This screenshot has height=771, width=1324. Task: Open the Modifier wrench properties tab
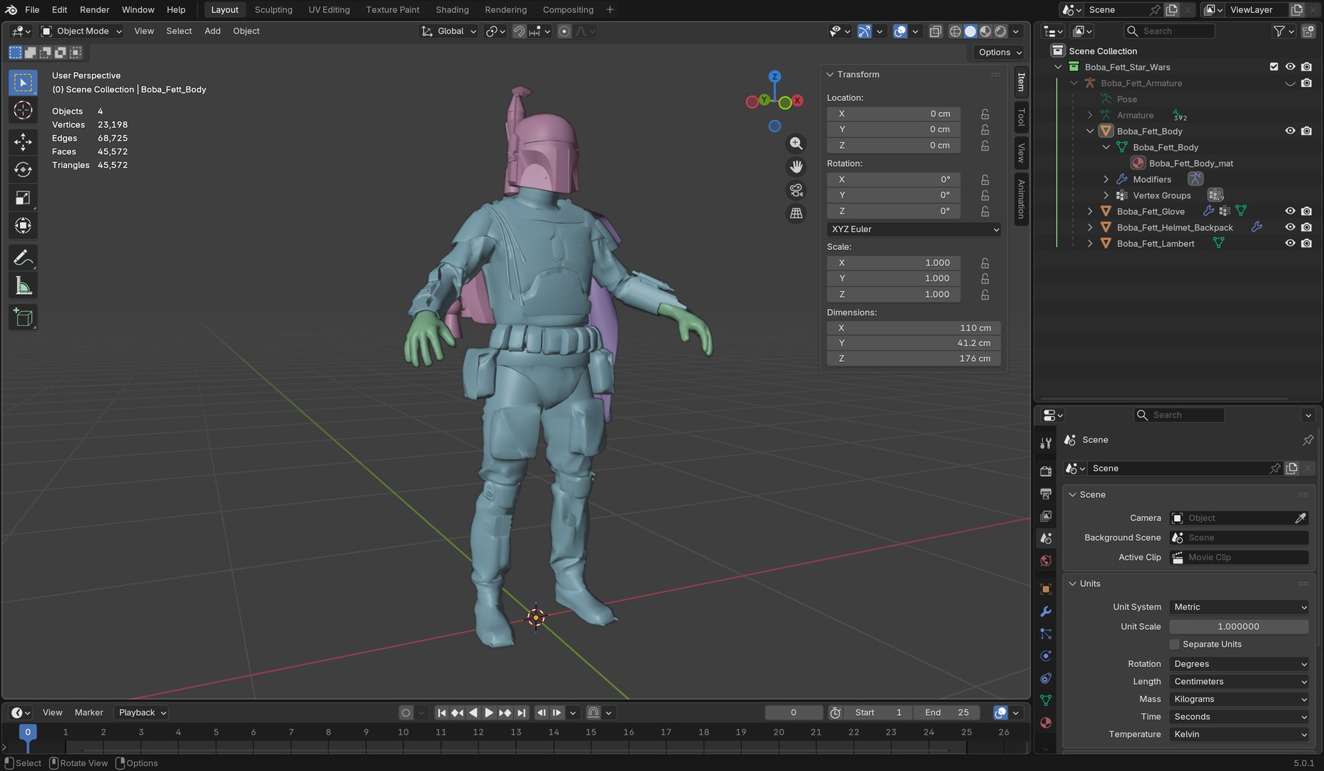click(x=1046, y=611)
